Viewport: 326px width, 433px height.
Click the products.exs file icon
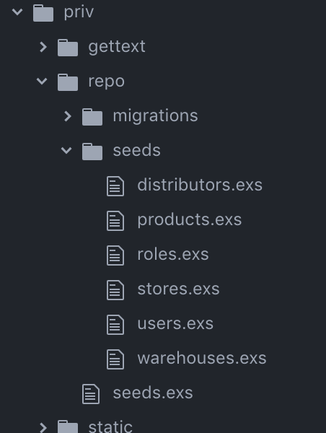pos(115,221)
